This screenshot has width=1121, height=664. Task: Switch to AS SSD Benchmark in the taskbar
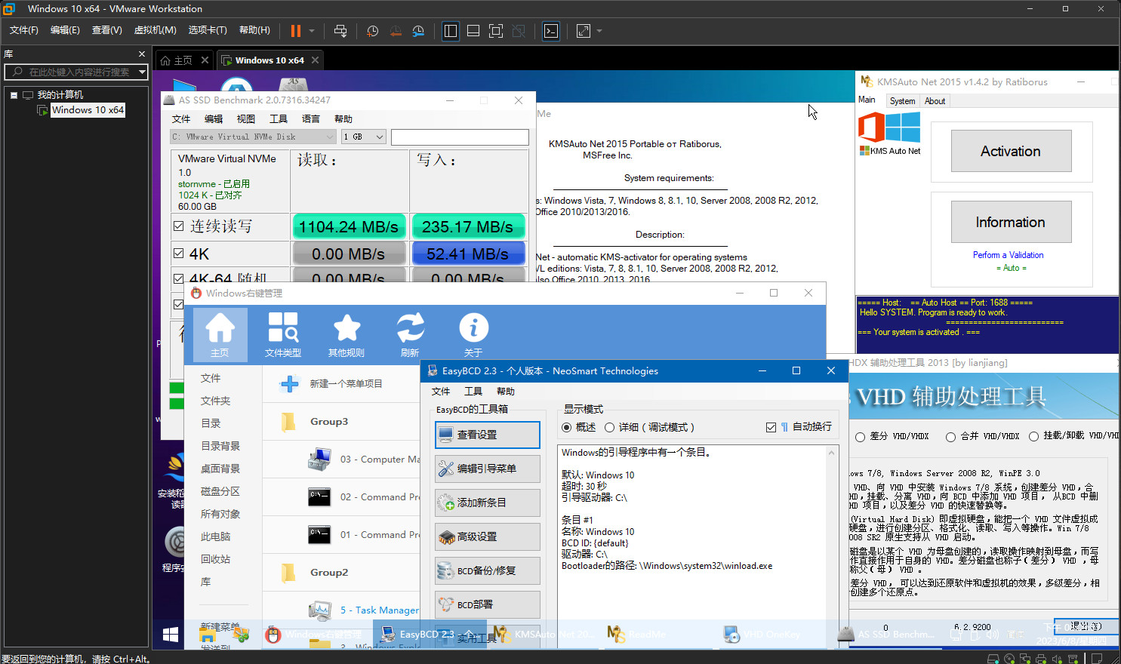888,635
